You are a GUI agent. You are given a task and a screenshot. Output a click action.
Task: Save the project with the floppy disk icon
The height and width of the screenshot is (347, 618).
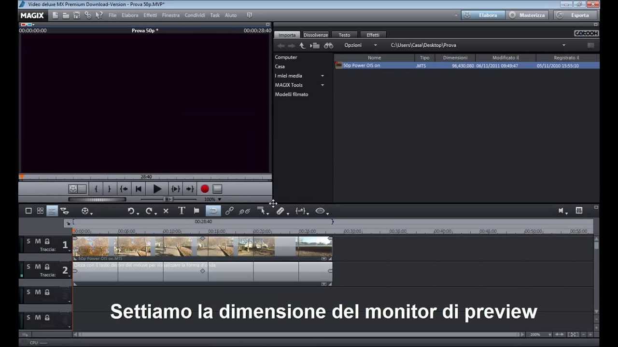click(x=77, y=15)
